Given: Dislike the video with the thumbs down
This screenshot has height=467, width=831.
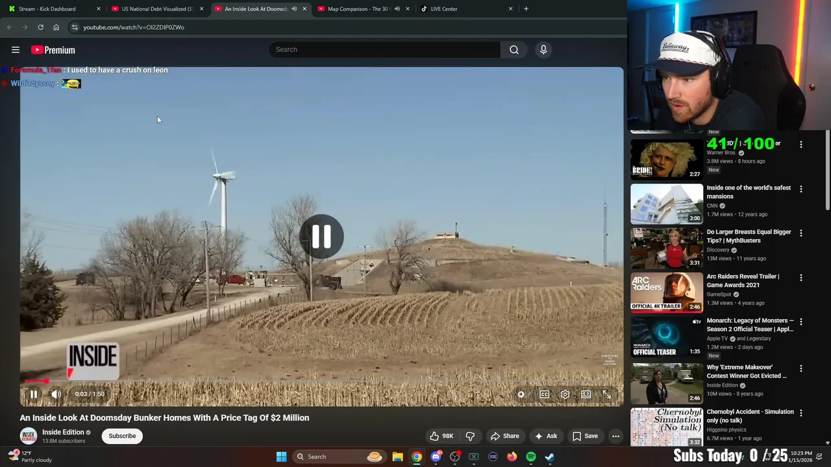Looking at the screenshot, I should (x=471, y=436).
